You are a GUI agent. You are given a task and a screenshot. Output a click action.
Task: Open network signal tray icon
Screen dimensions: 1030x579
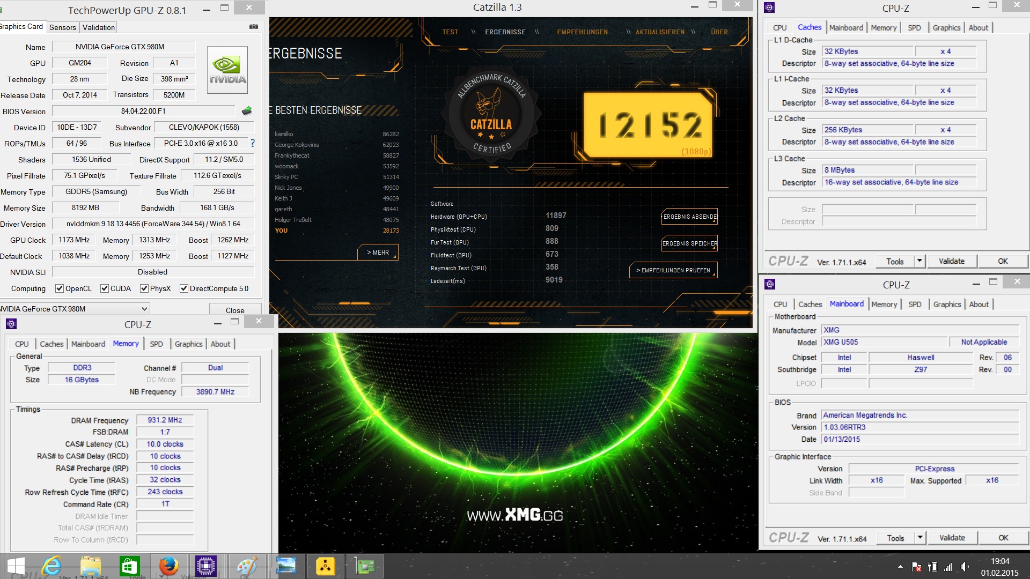pos(948,567)
